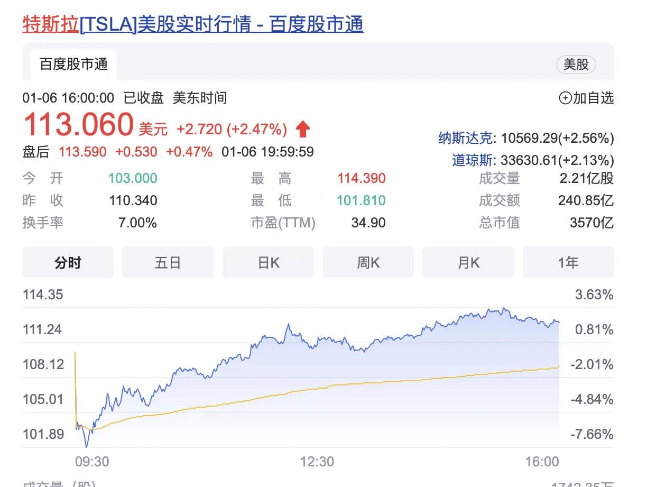This screenshot has height=487, width=647.
Task: Show the 月K monthly chart
Action: coord(468,262)
